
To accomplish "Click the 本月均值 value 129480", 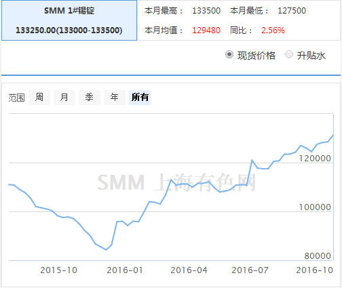I will click(206, 30).
